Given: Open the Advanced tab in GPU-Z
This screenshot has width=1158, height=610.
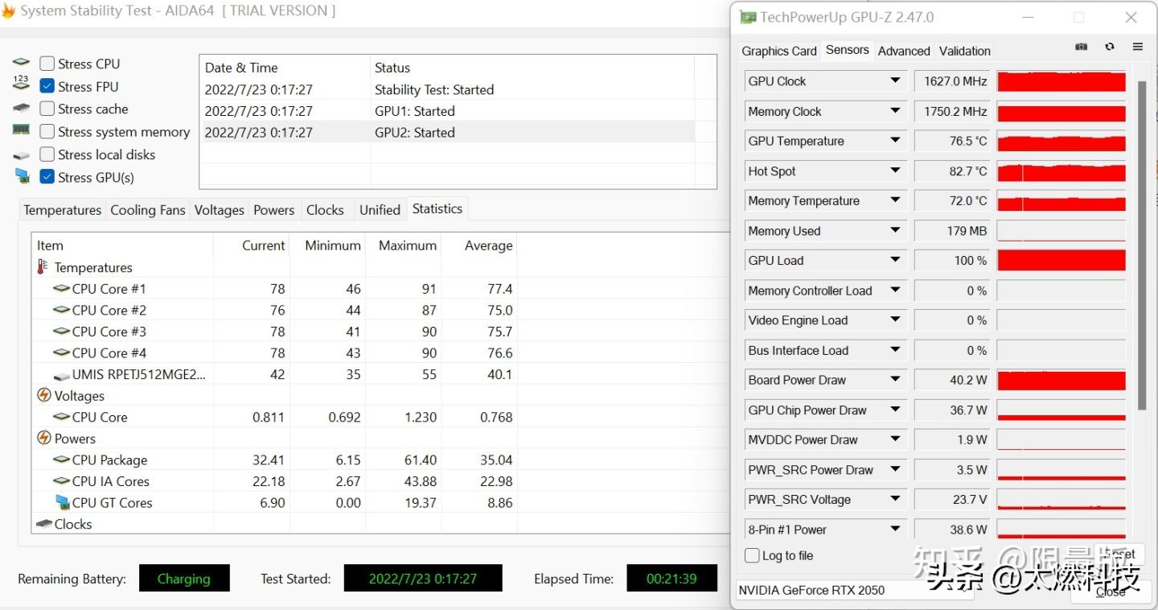Looking at the screenshot, I should click(904, 51).
